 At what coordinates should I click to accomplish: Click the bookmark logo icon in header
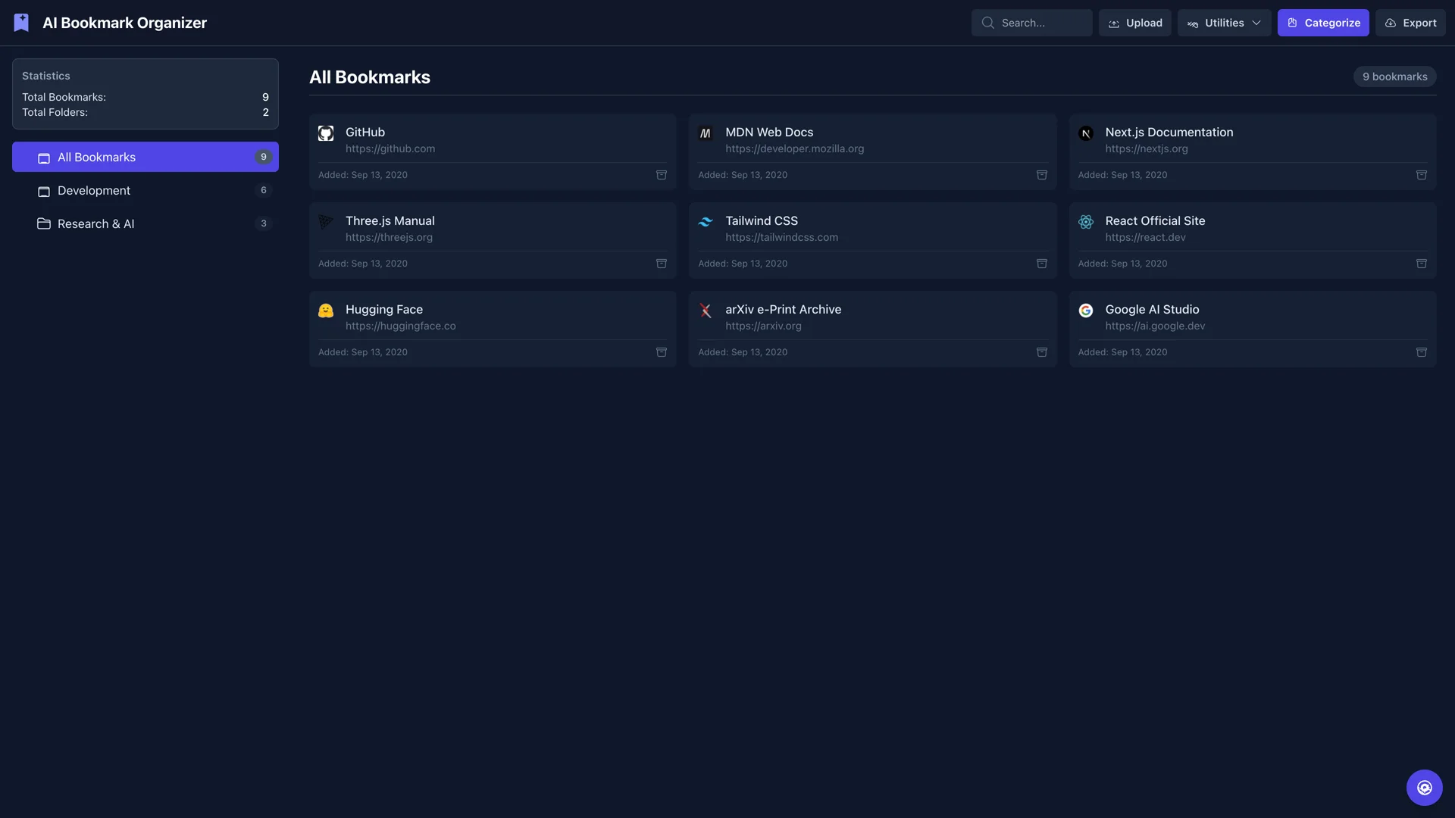tap(21, 23)
